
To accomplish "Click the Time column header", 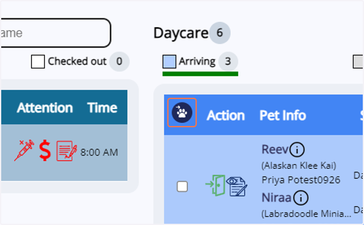I will [102, 108].
